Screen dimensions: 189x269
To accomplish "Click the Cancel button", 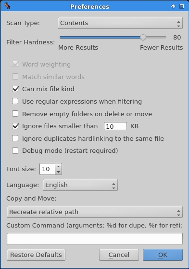I will point(119,255).
